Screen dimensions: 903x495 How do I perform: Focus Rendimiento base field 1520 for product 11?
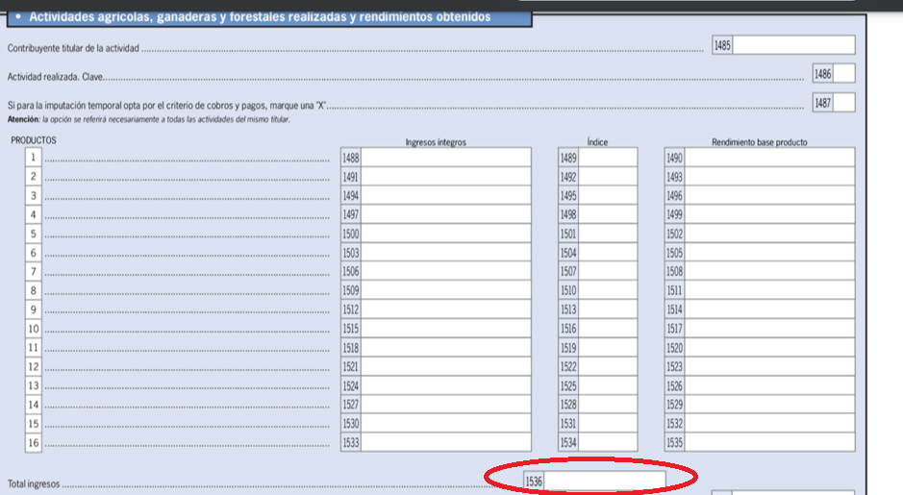click(769, 347)
